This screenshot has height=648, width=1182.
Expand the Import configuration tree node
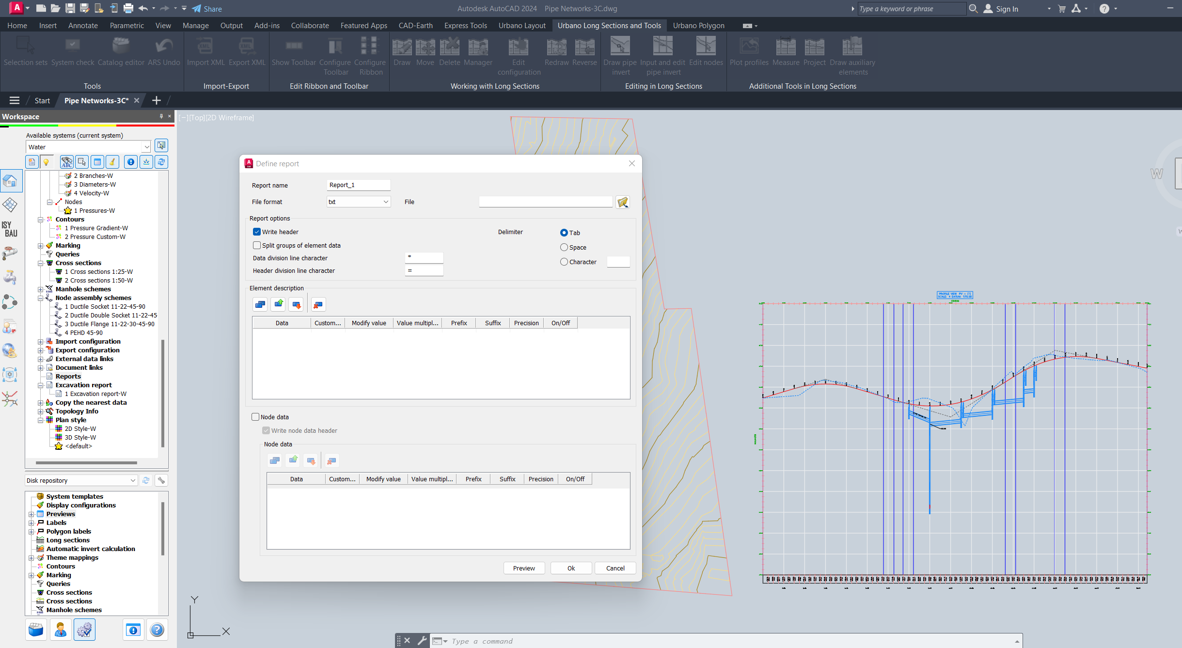(41, 342)
